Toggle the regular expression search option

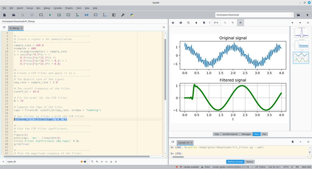(101, 162)
